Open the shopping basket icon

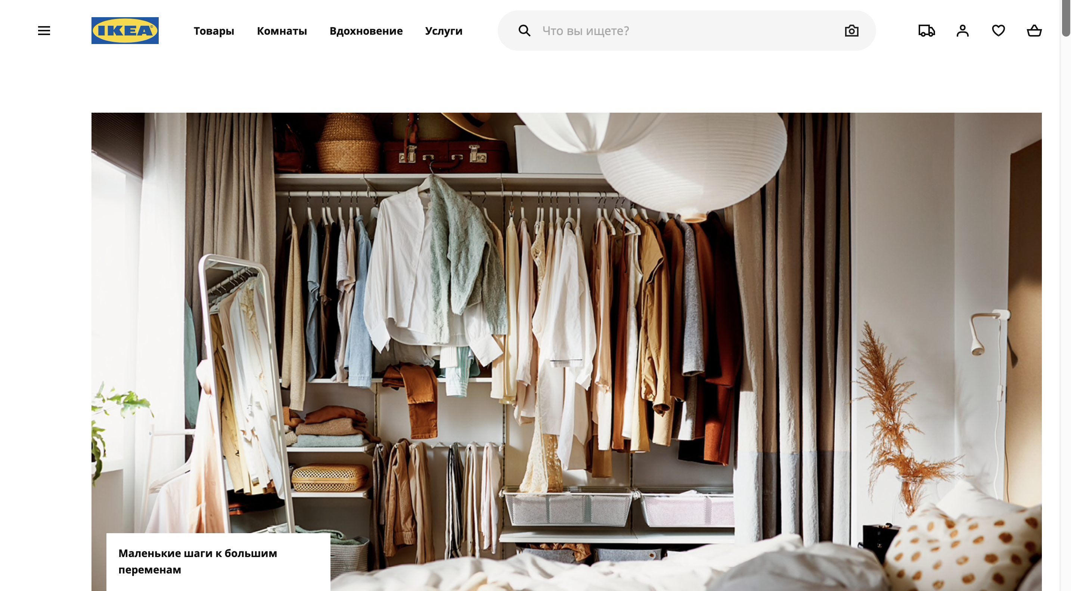point(1034,31)
